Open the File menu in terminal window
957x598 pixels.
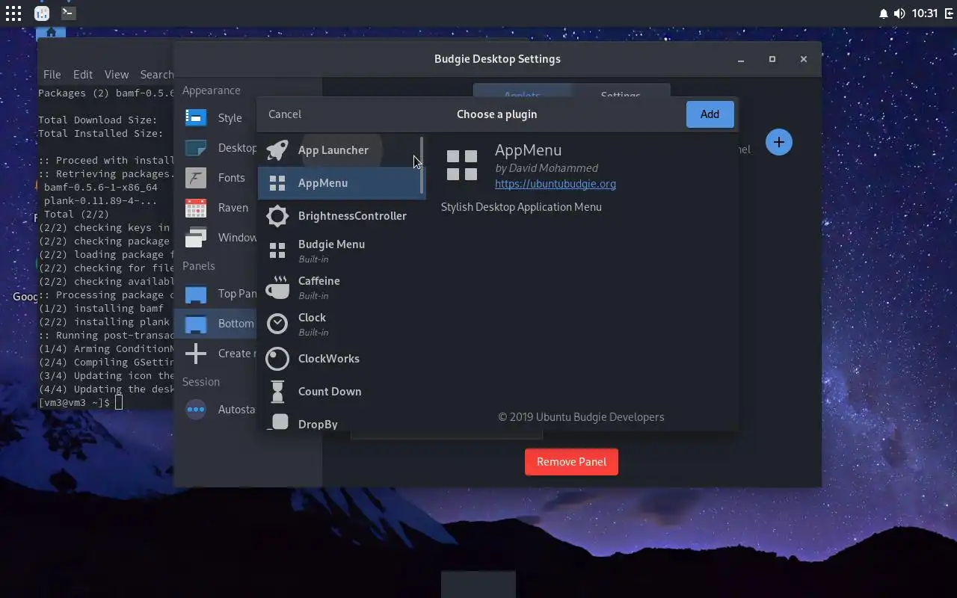click(x=52, y=75)
